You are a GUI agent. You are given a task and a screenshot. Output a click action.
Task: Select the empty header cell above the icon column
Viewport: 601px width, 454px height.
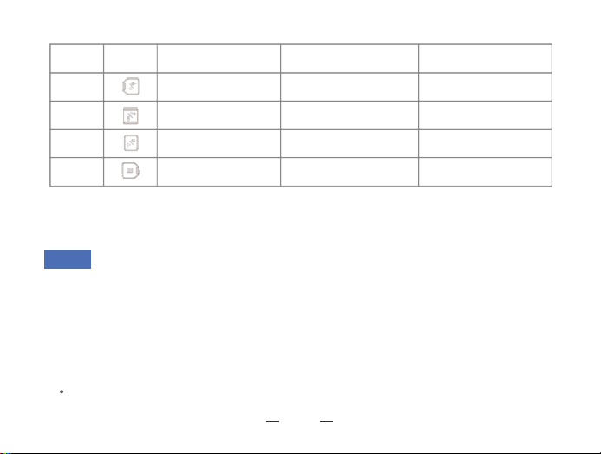(130, 58)
